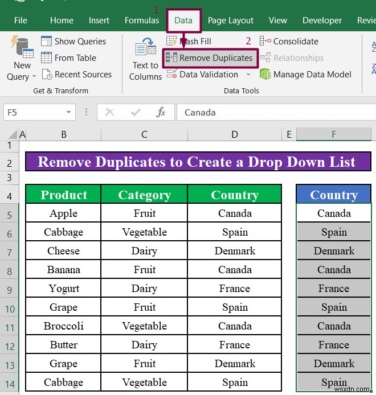Click the Insert Function fx icon
This screenshot has height=395, width=376.
[161, 112]
